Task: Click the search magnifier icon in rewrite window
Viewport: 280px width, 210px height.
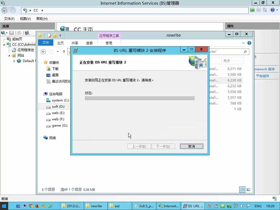Action: pos(245,52)
